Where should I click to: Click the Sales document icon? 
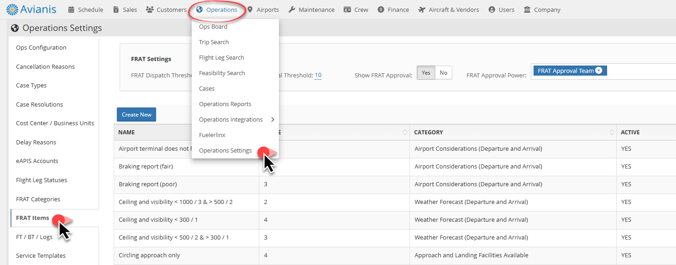116,10
